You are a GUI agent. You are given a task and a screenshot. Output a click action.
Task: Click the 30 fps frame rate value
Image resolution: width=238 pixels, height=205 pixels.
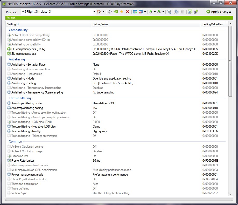pos(96,161)
